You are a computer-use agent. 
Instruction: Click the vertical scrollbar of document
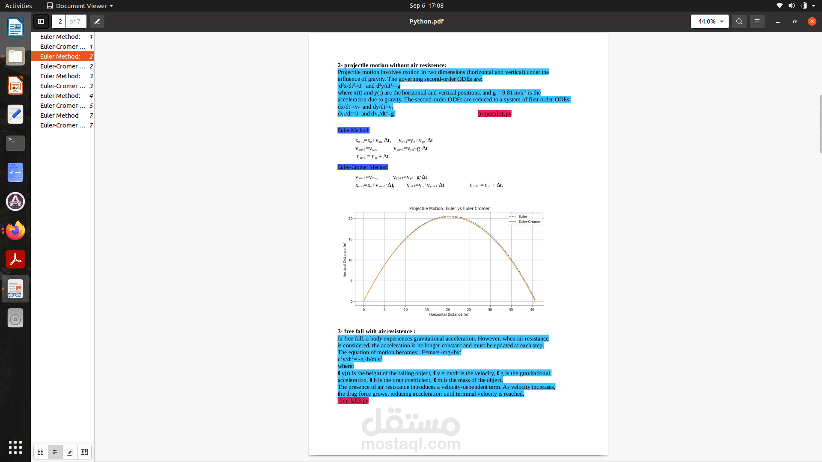tap(820, 124)
